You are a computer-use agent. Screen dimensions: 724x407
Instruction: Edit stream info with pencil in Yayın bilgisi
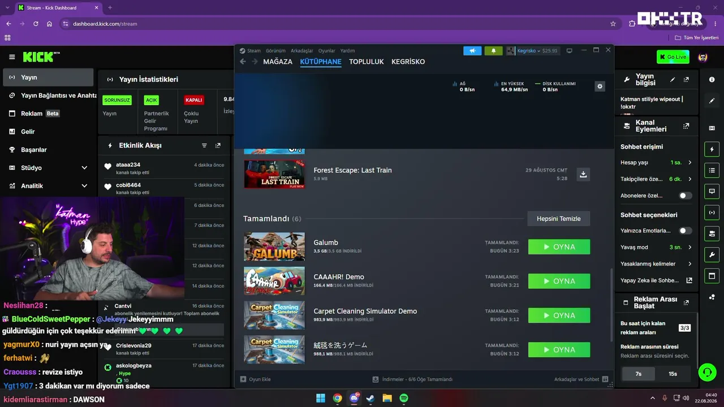point(673,80)
